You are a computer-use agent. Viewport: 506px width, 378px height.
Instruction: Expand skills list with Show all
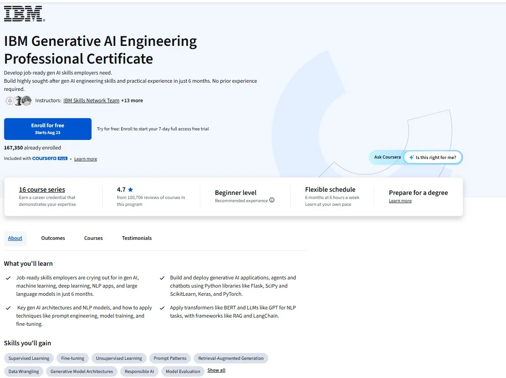click(216, 370)
